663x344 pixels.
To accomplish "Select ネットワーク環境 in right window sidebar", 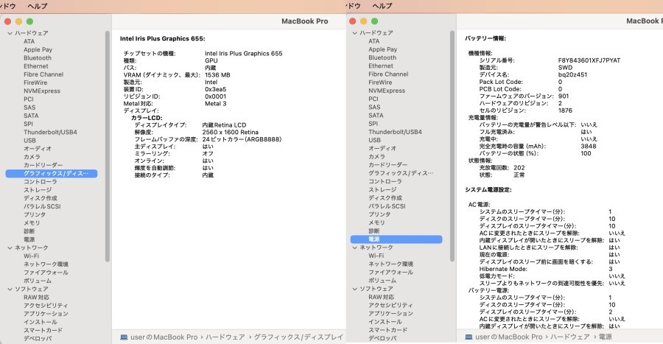I will (x=391, y=264).
